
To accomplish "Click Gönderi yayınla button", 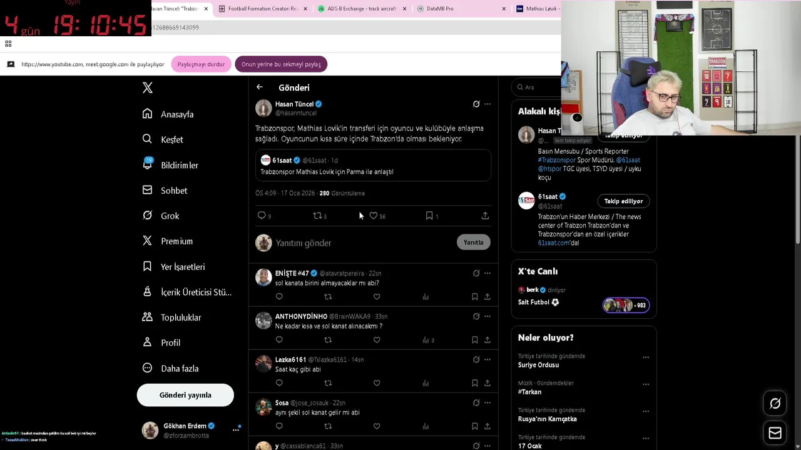I will coord(185,395).
